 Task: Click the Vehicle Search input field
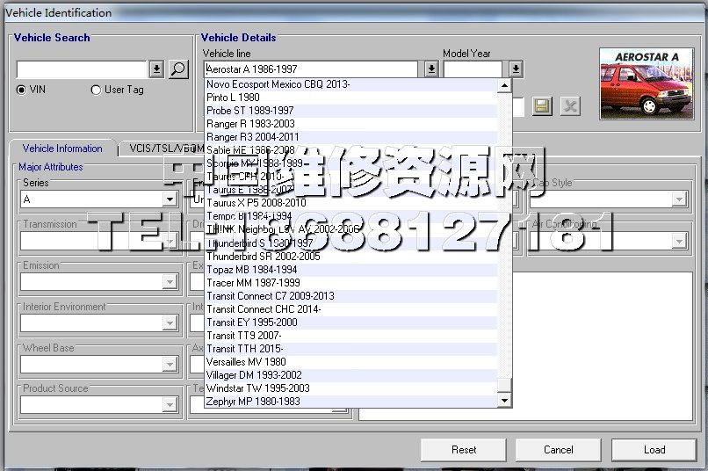point(82,69)
